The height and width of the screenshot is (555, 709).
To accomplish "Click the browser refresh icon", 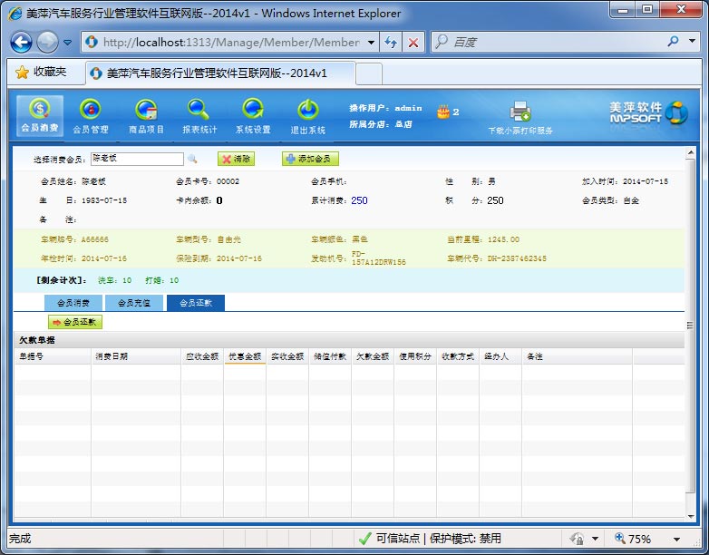I will [391, 43].
